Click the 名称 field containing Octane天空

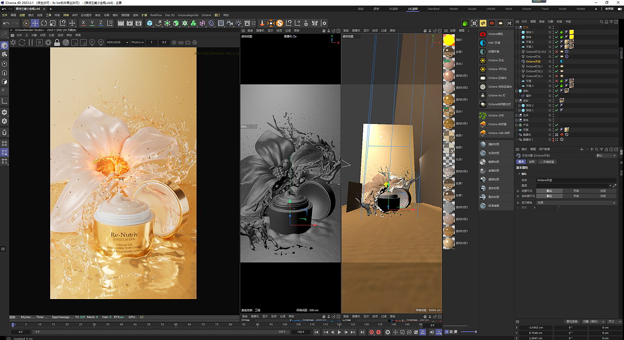pyautogui.click(x=576, y=180)
